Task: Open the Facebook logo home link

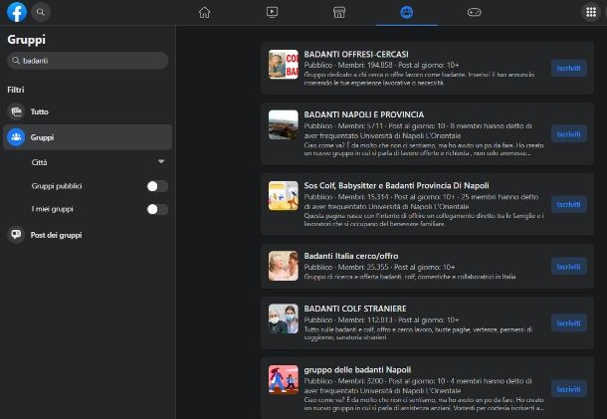Action: point(17,12)
